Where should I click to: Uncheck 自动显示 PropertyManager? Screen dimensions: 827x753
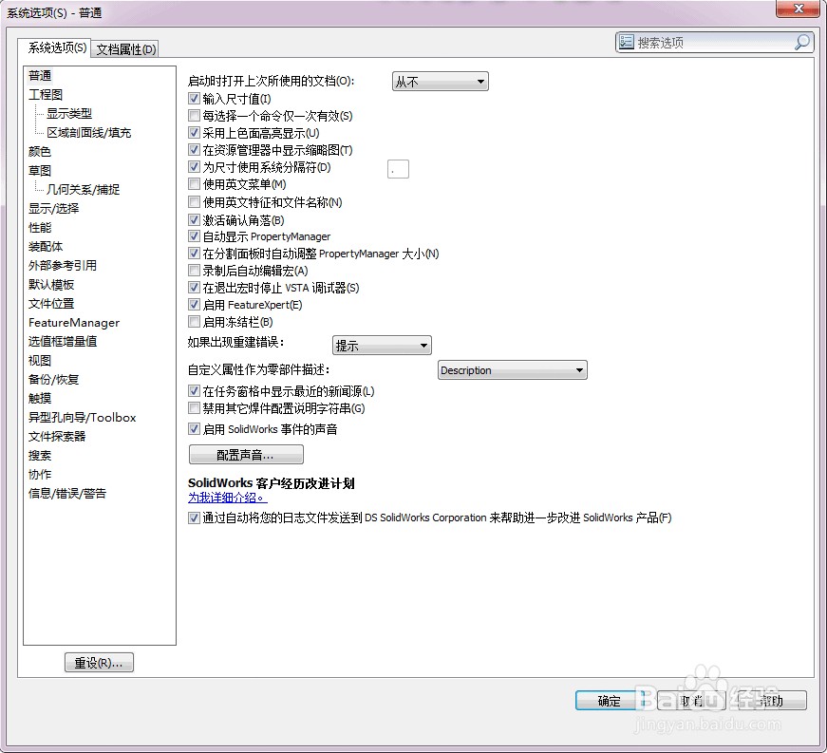(x=194, y=236)
